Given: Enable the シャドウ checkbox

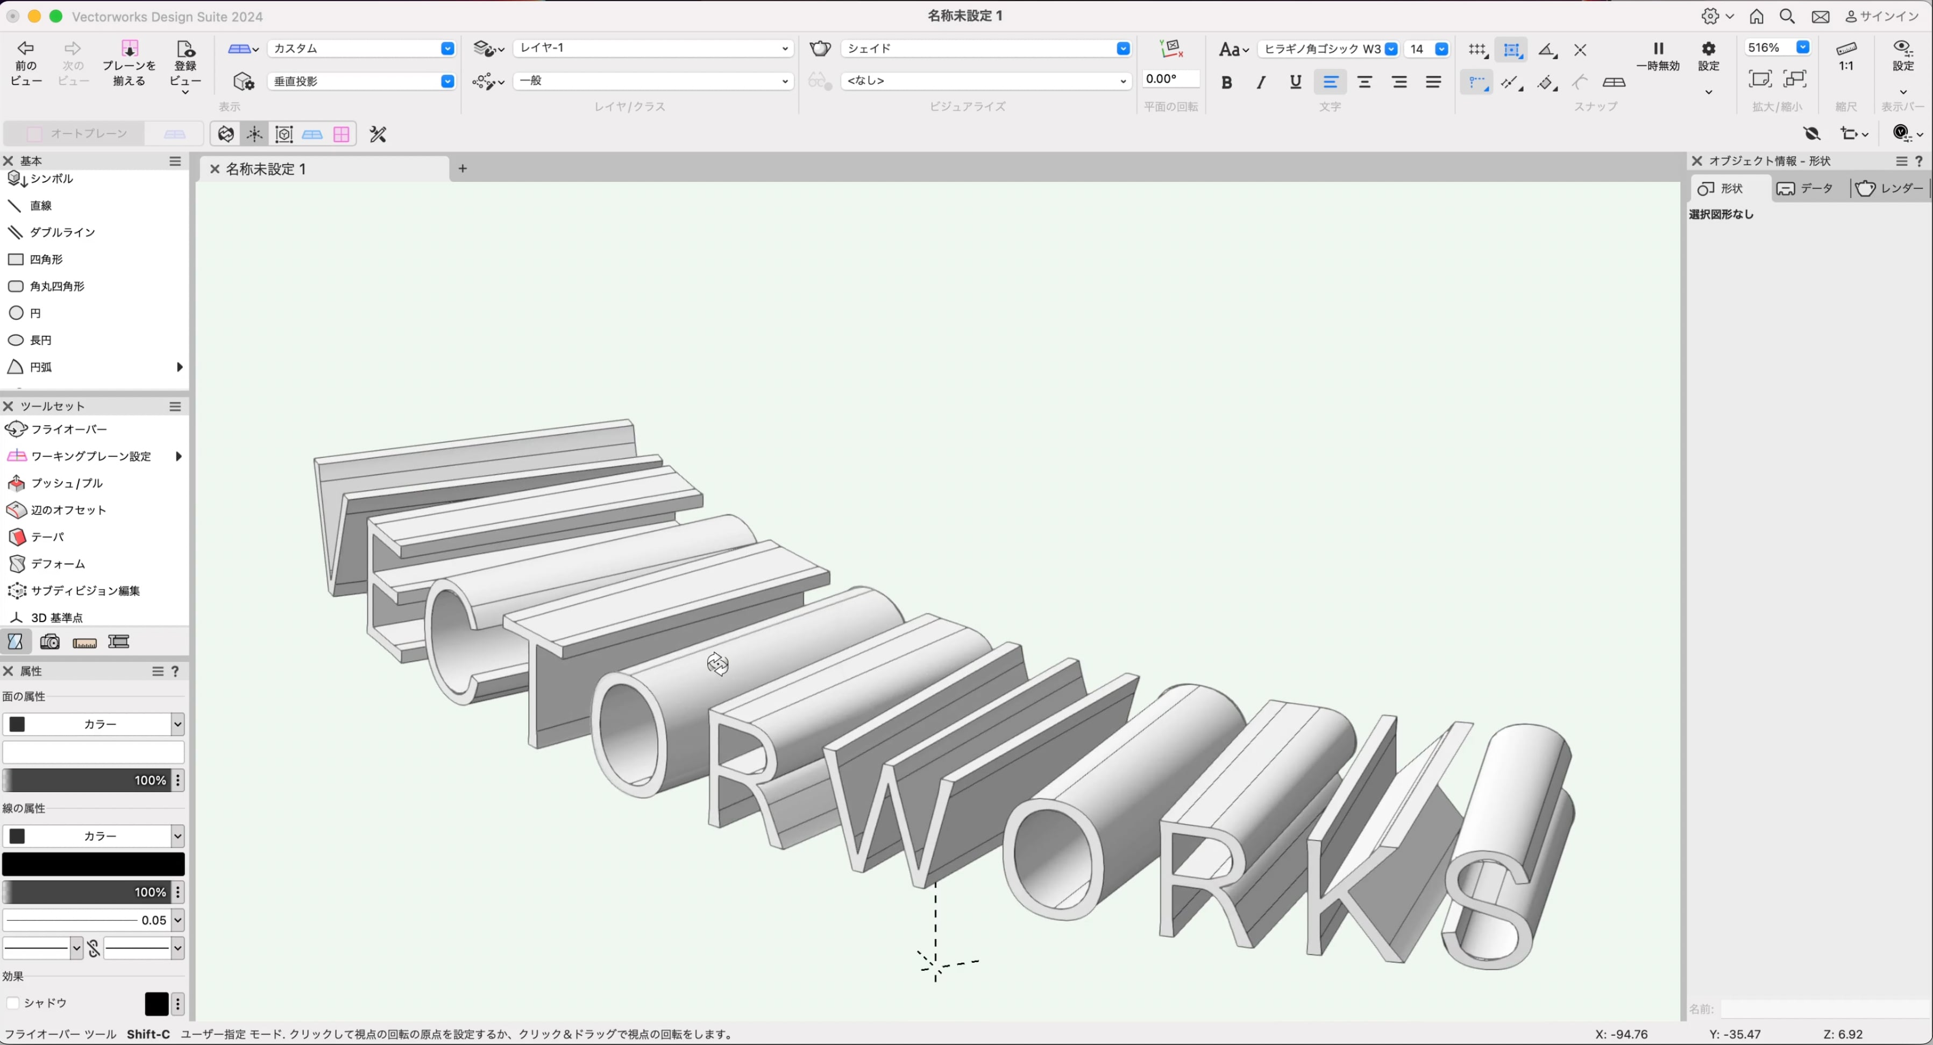Looking at the screenshot, I should coord(13,1003).
